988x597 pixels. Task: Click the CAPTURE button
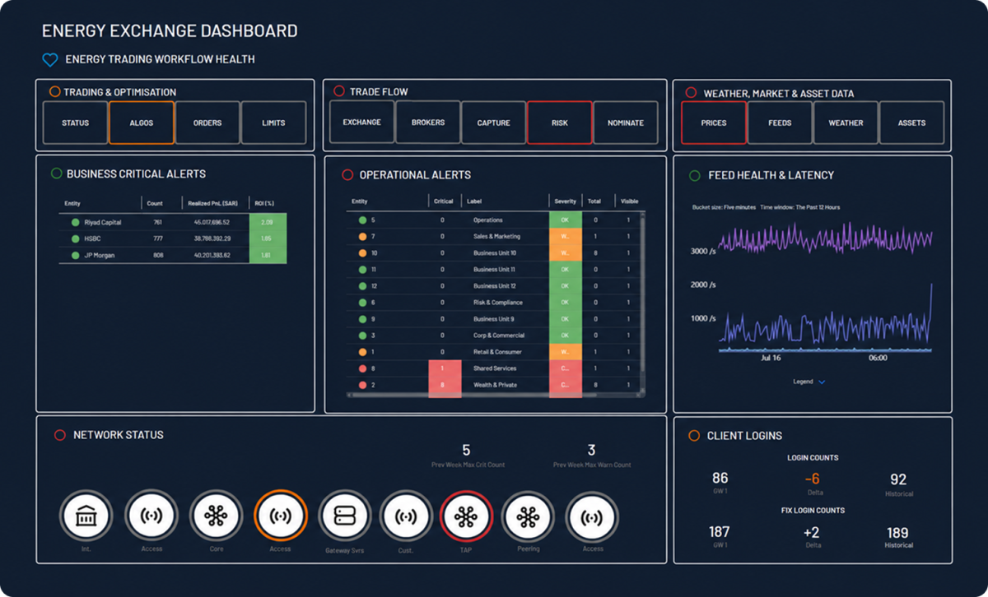[493, 123]
